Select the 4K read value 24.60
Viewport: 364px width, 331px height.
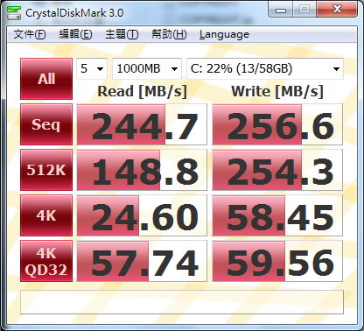point(142,215)
